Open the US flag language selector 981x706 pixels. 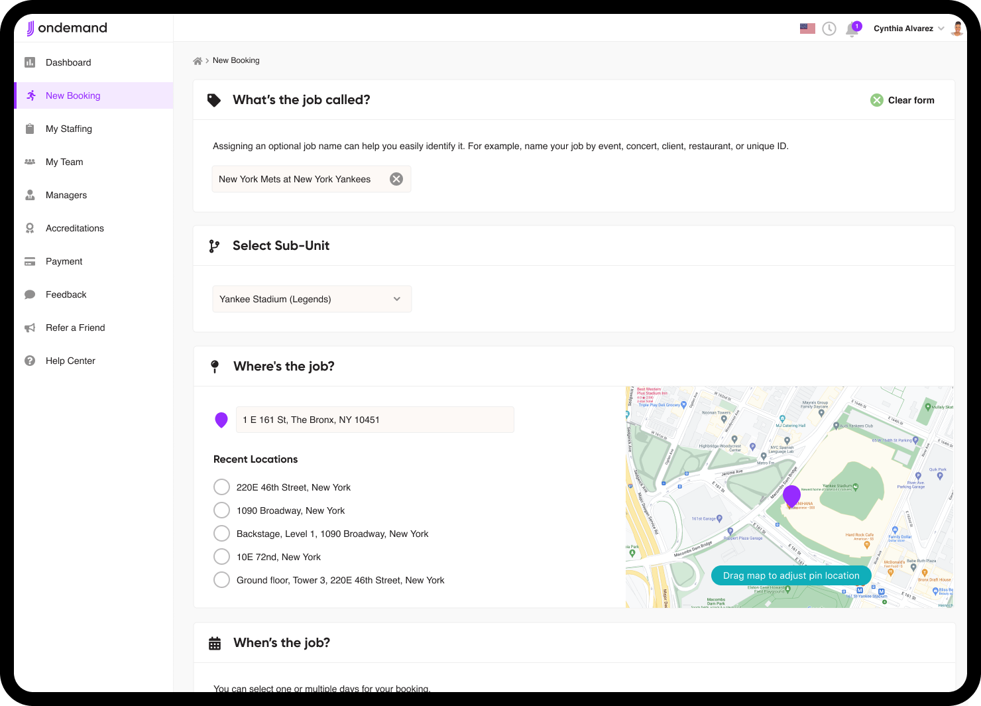pyautogui.click(x=807, y=28)
